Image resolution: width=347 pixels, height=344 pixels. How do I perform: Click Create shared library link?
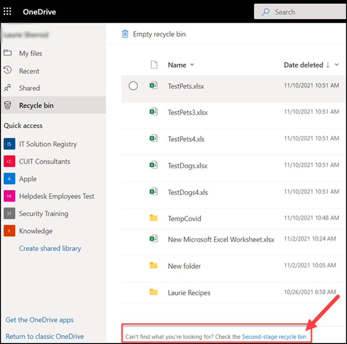50,248
